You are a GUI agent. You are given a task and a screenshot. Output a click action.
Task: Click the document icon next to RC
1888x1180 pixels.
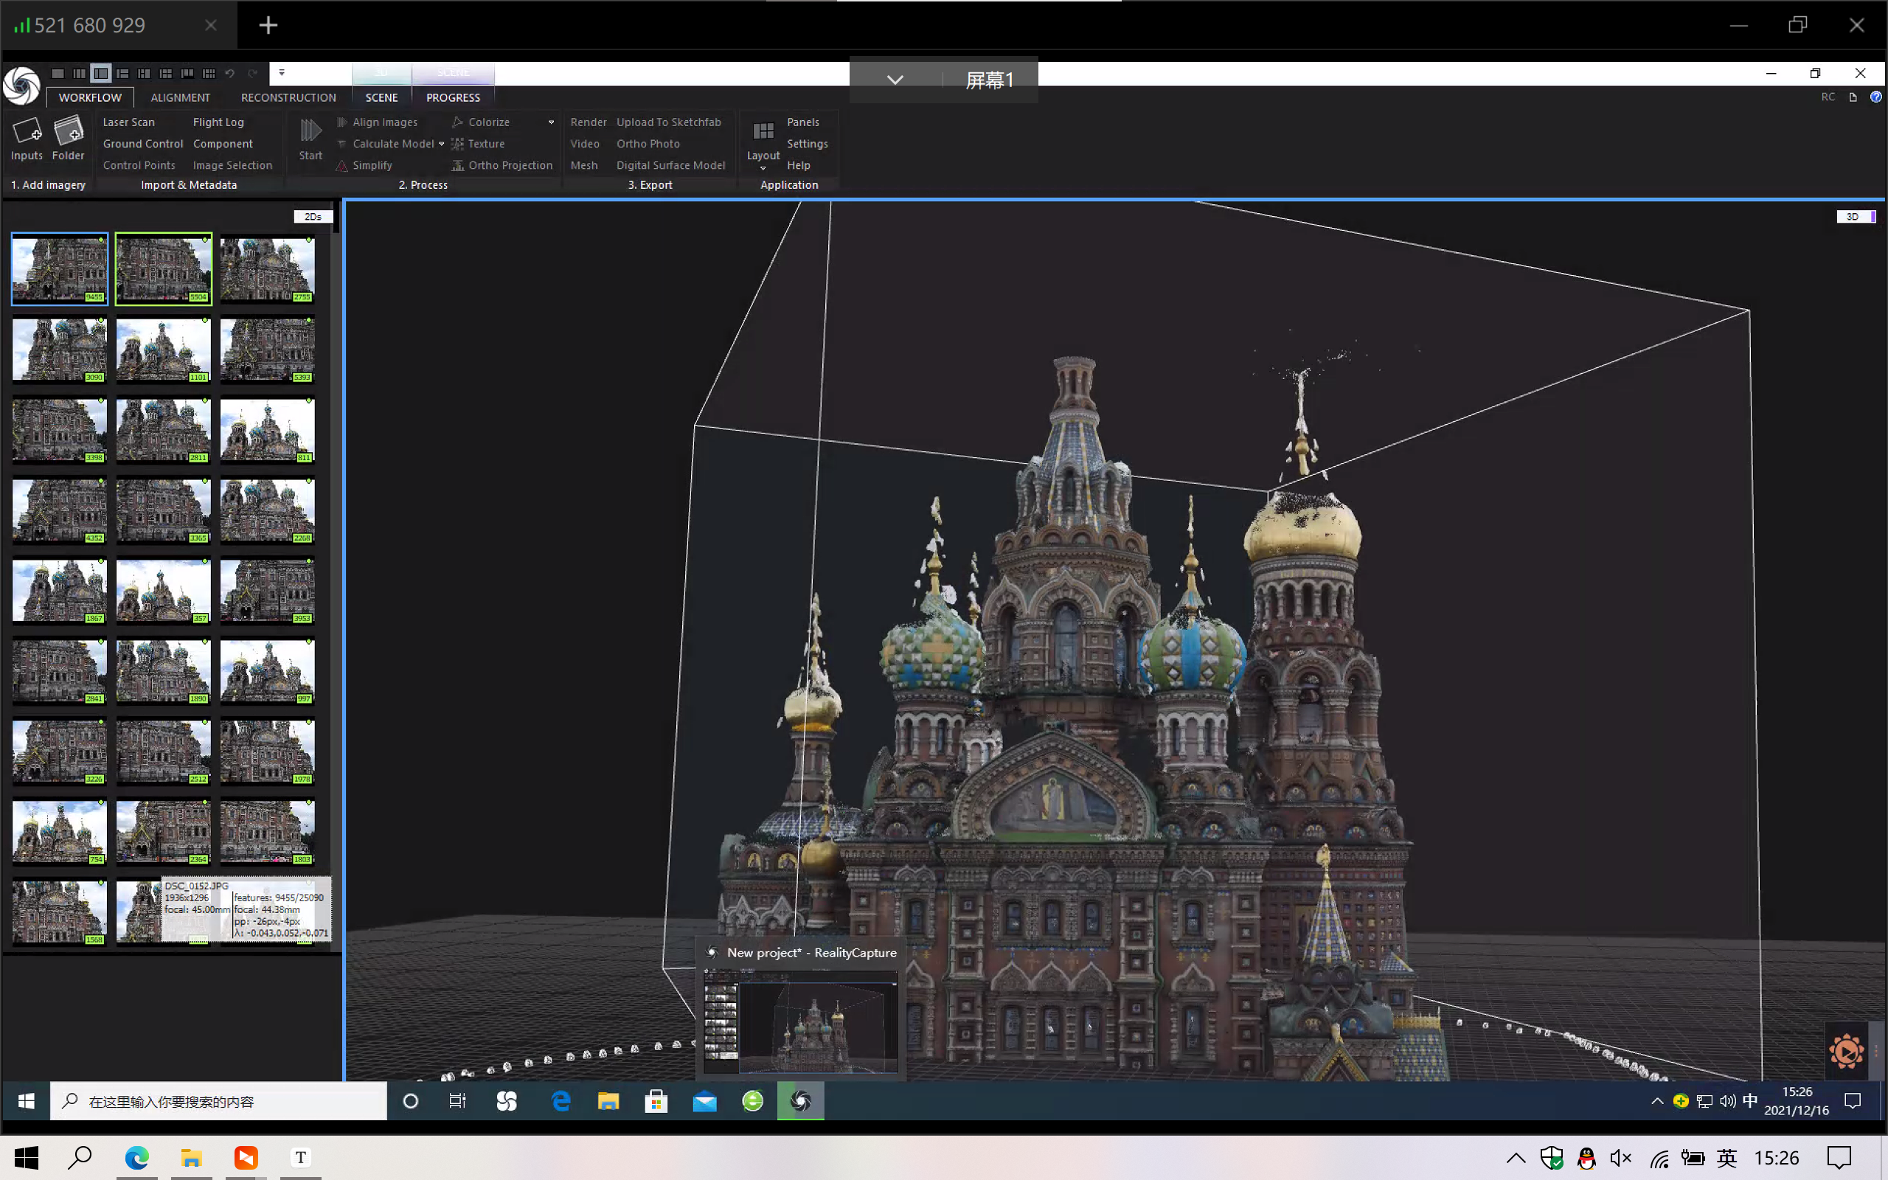tap(1853, 97)
